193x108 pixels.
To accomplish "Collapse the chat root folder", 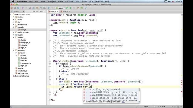I will click(x=11, y=14).
